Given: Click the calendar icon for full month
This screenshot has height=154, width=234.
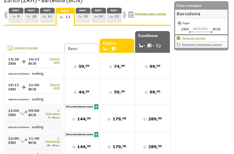Looking at the screenshot, I should point(131,14).
